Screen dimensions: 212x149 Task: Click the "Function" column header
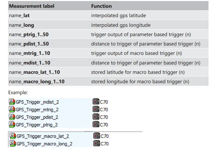[101, 6]
